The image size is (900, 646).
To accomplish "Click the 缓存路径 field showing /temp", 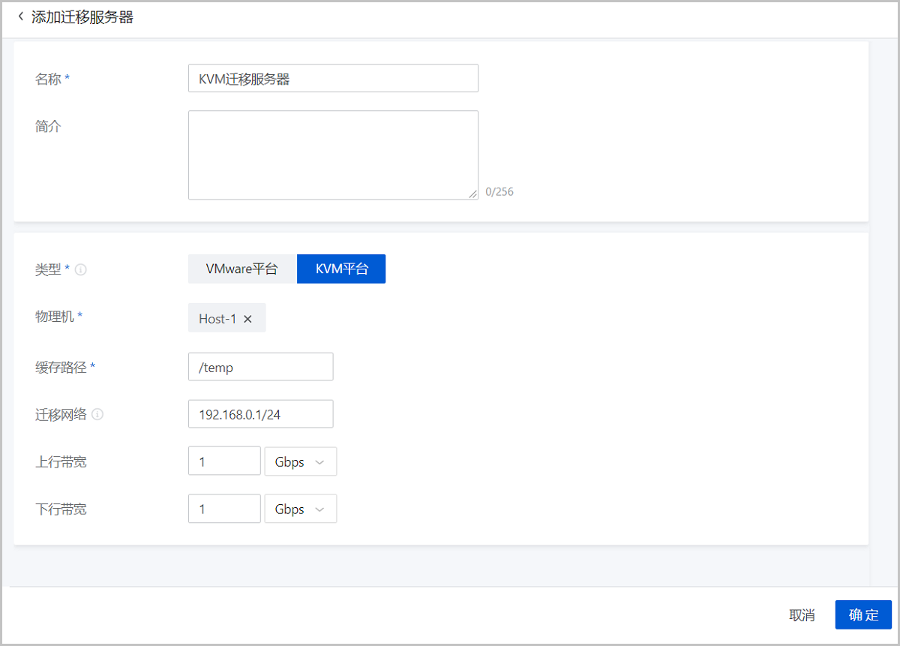I will [260, 367].
